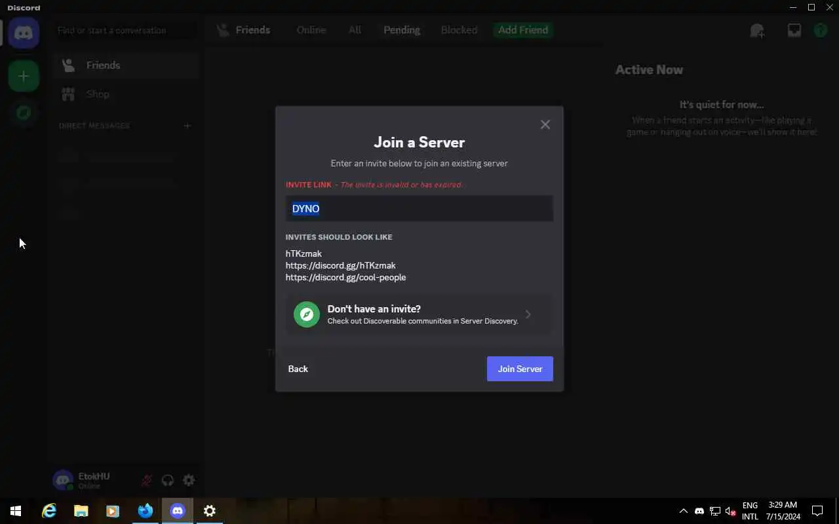Image resolution: width=839 pixels, height=524 pixels.
Task: Open the media player taskbar icon
Action: [112, 511]
